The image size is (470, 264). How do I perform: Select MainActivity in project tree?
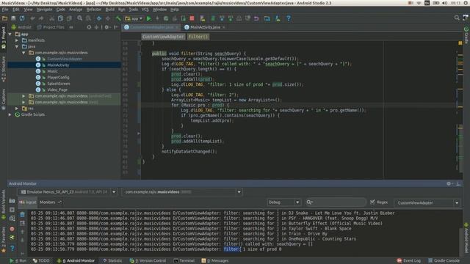pyautogui.click(x=58, y=65)
